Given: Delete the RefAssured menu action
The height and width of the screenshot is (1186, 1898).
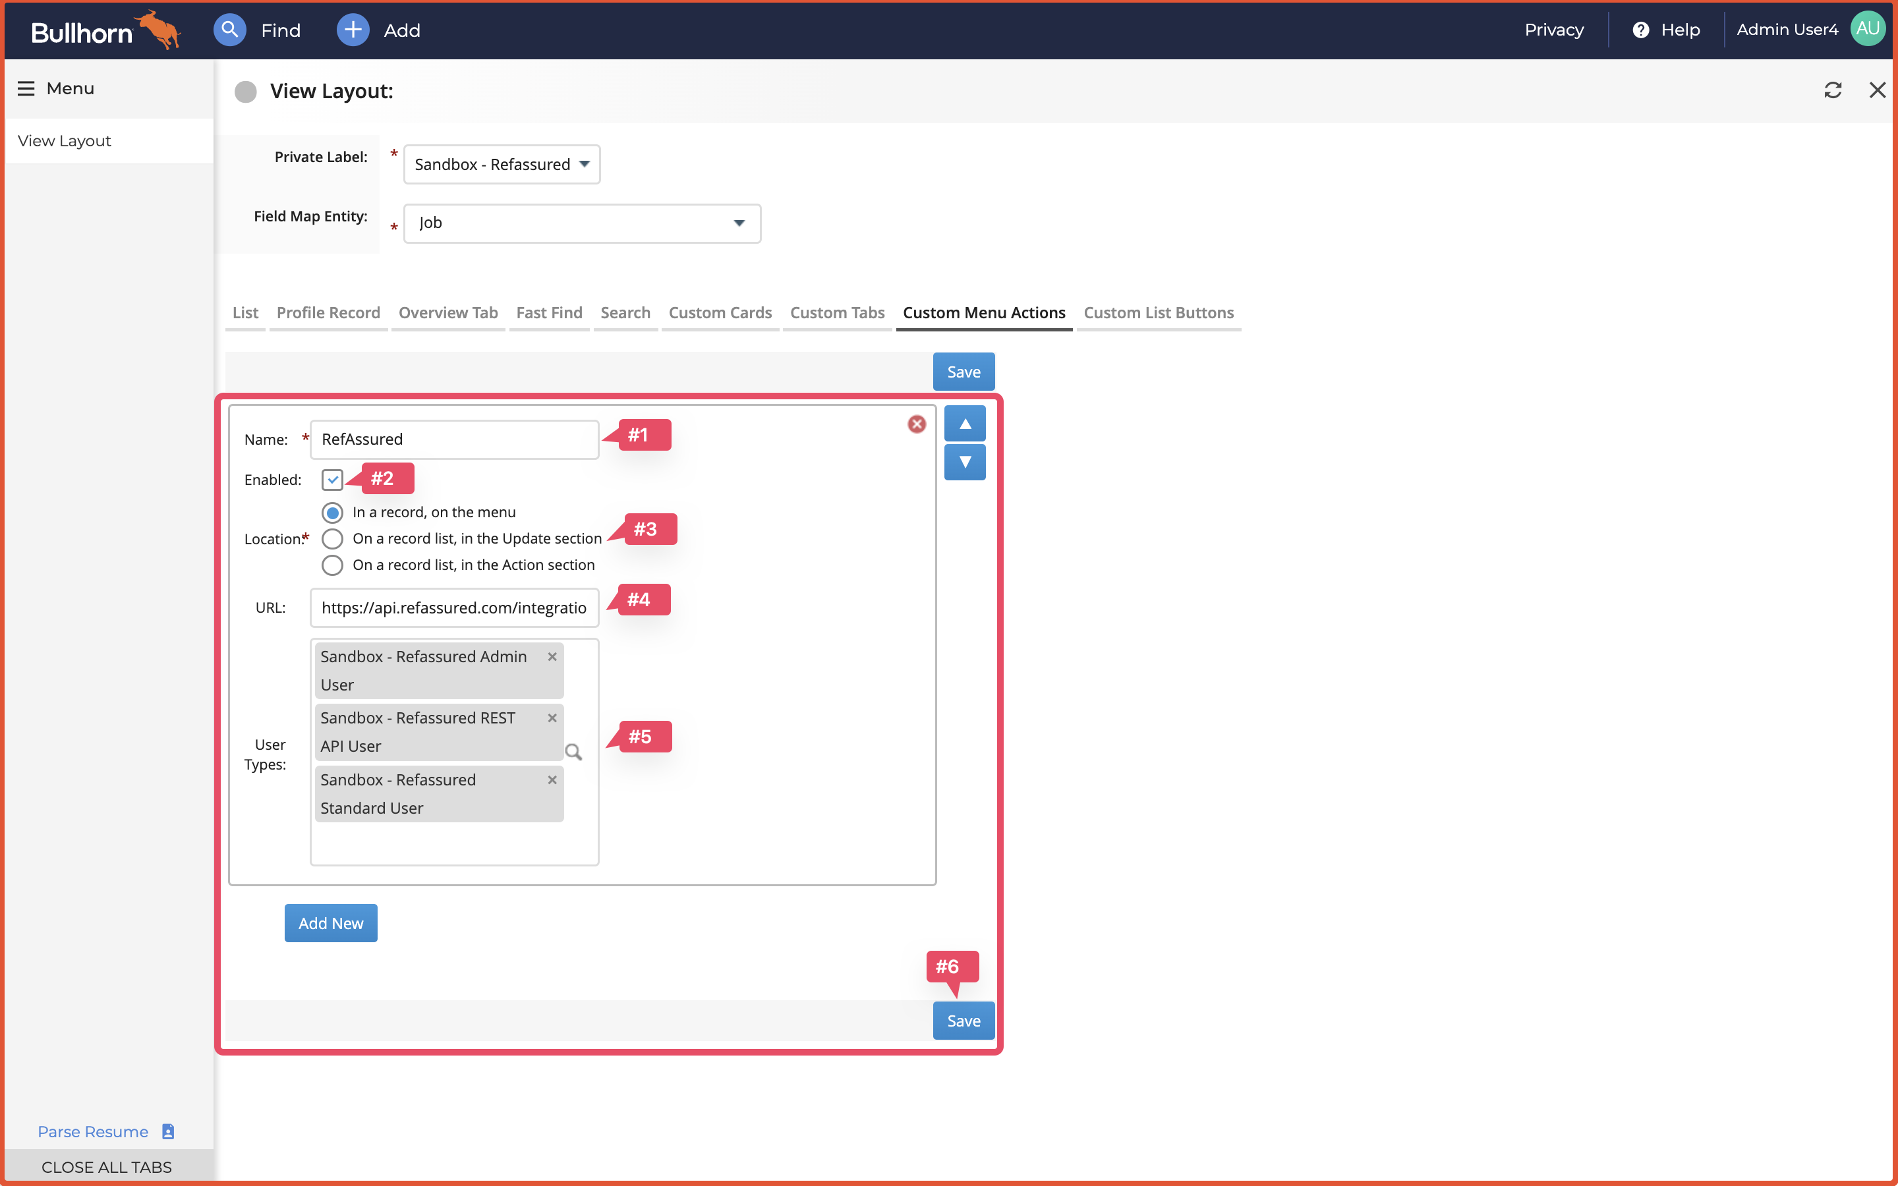Looking at the screenshot, I should click(x=916, y=424).
